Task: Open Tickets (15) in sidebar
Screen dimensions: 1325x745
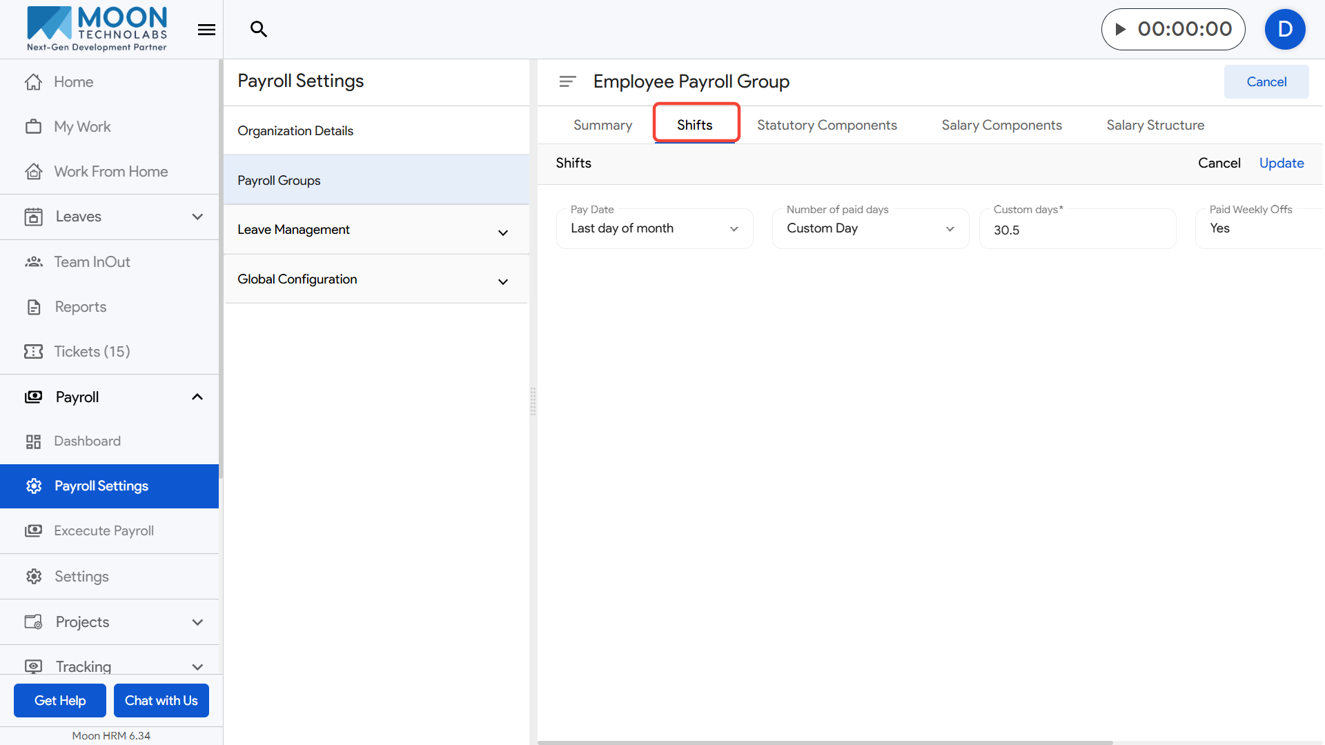Action: pyautogui.click(x=92, y=352)
